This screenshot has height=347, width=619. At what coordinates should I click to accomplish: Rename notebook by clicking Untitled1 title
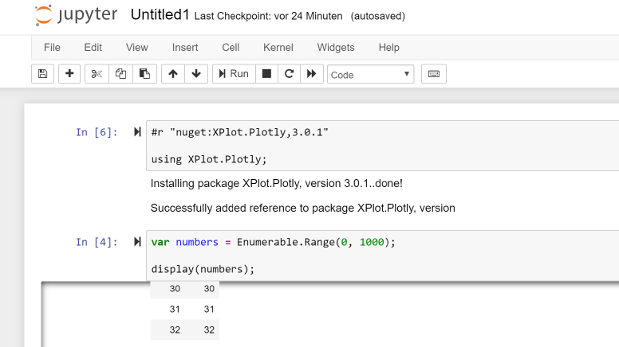160,15
